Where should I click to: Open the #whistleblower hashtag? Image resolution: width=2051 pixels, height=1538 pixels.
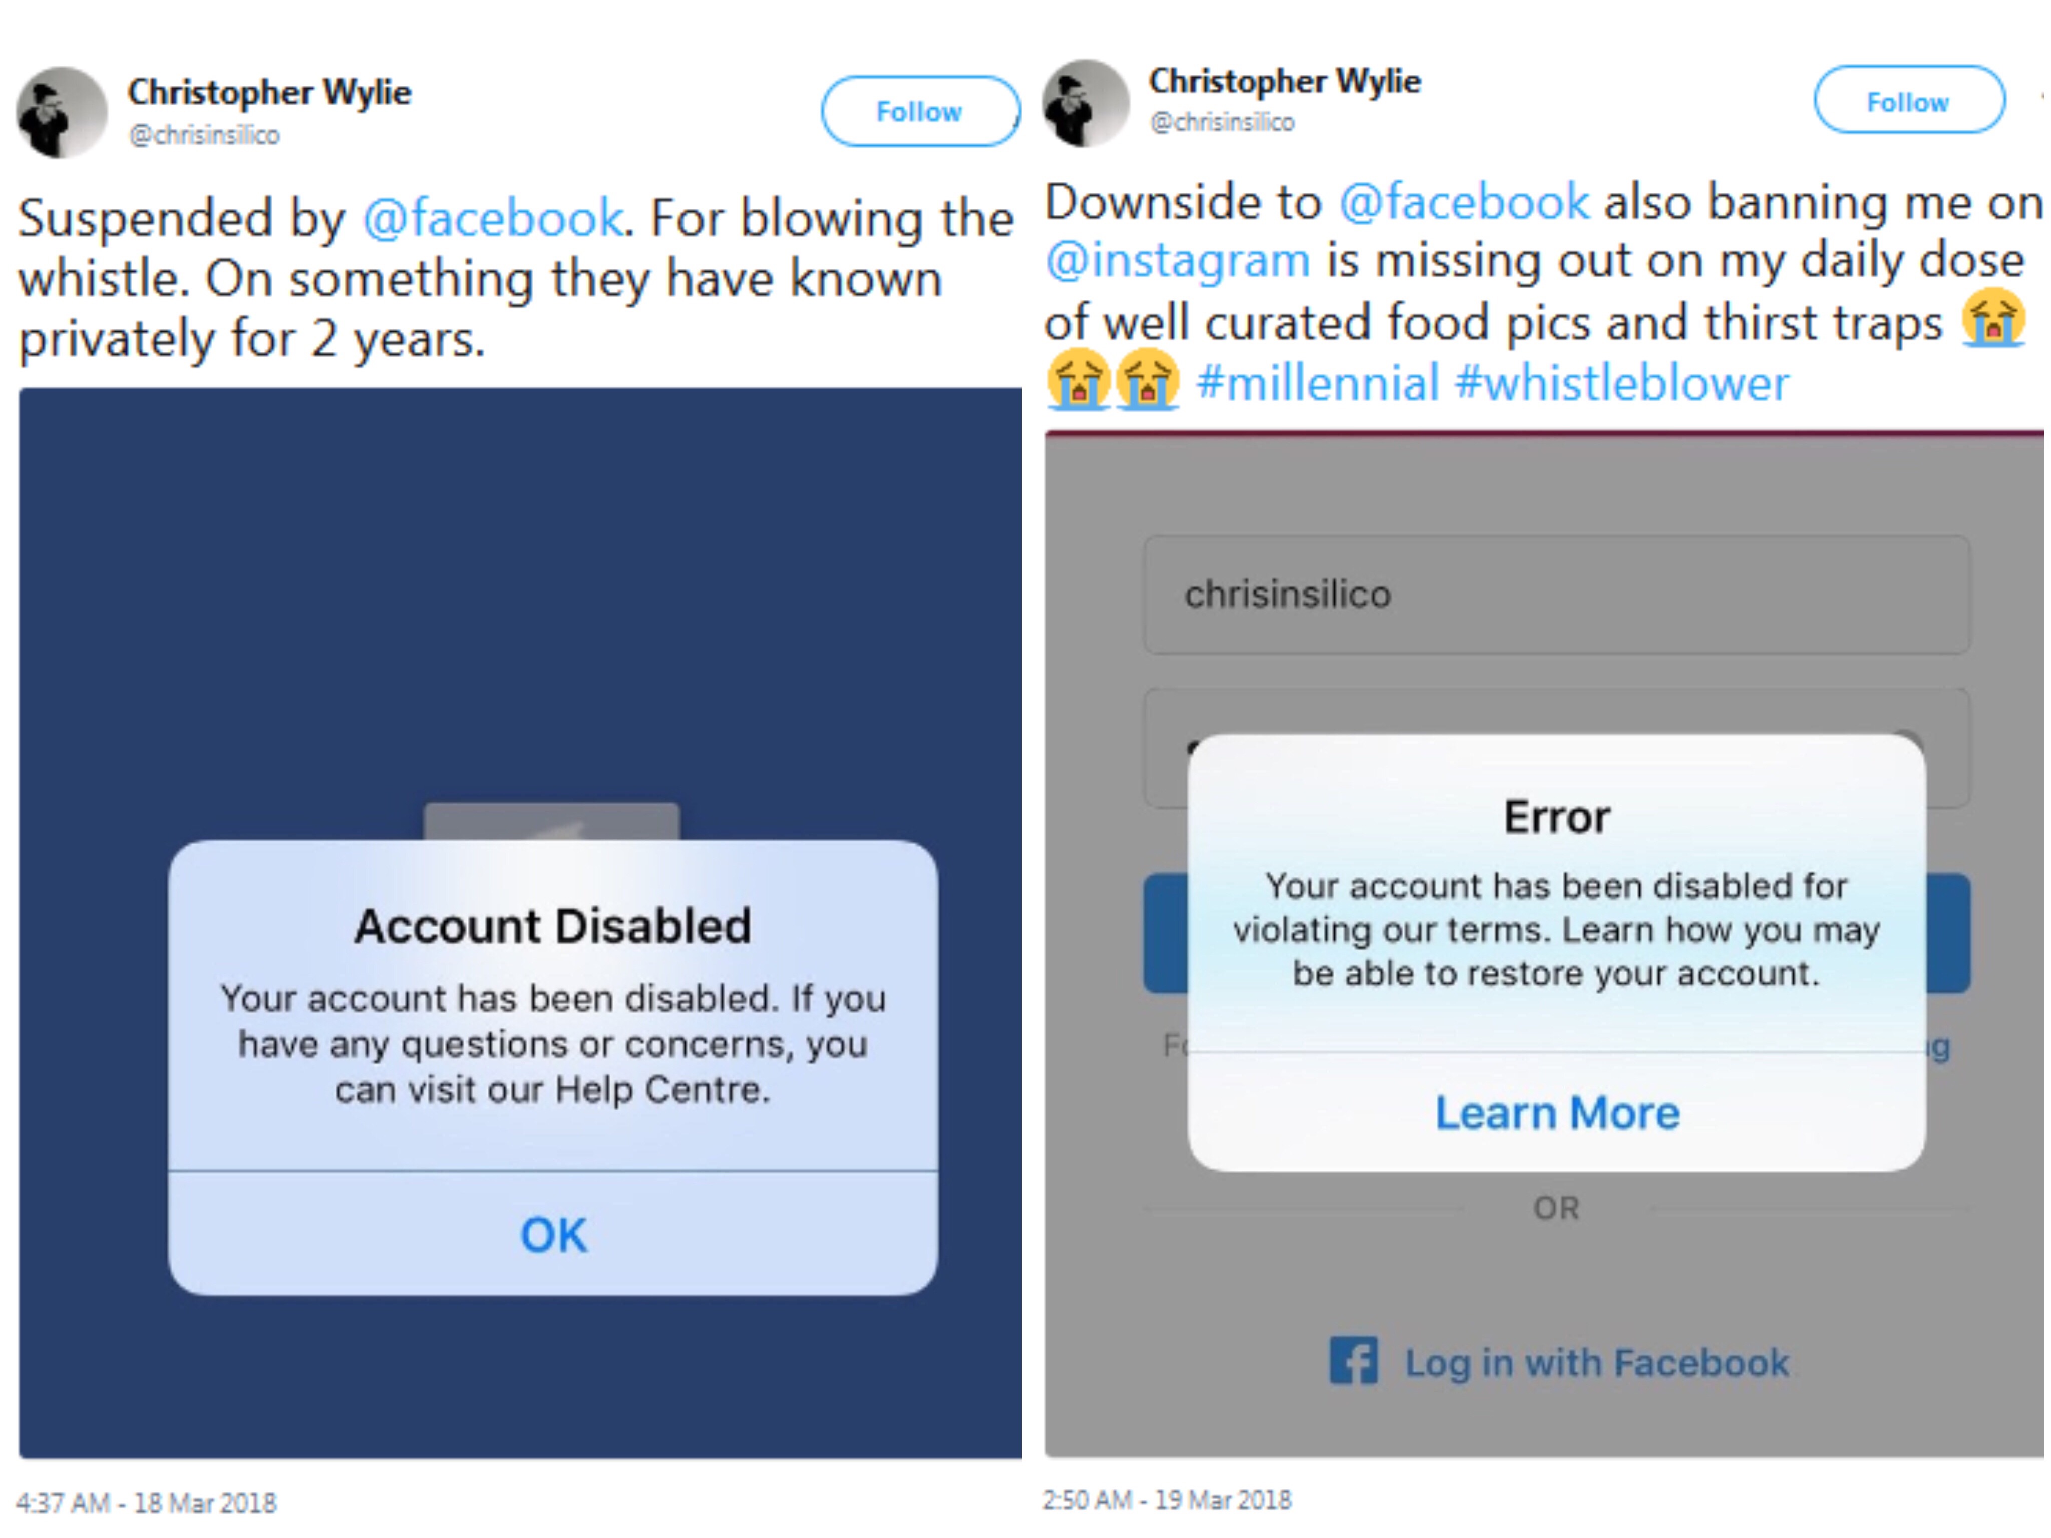1622,383
